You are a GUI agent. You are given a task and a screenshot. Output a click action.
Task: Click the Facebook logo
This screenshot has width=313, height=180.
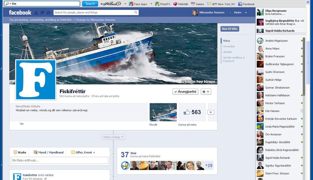20,12
